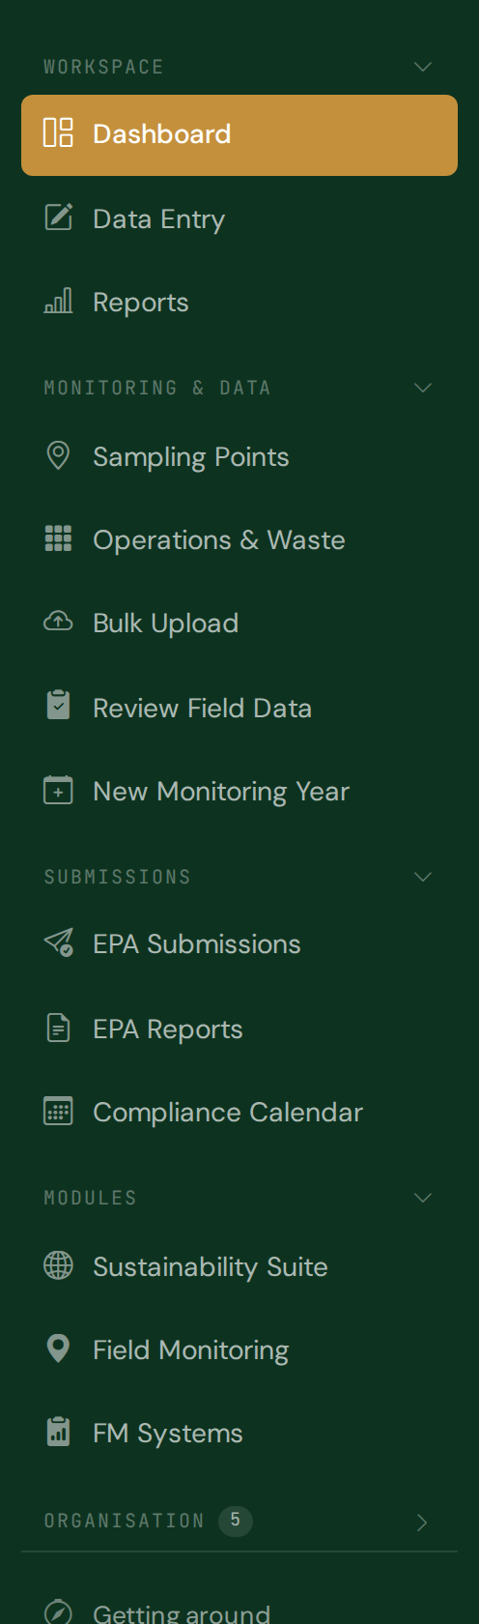Viewport: 479px width, 1624px height.
Task: Click the Getting around compass icon
Action: point(58,1611)
